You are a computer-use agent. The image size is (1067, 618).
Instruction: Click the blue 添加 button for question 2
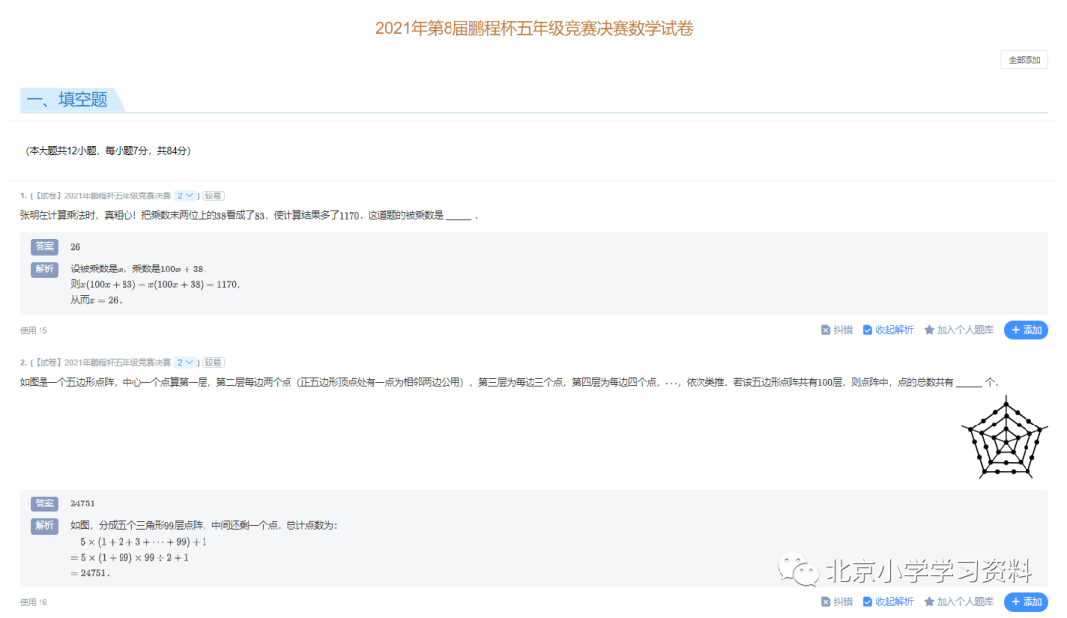[x=1026, y=601]
